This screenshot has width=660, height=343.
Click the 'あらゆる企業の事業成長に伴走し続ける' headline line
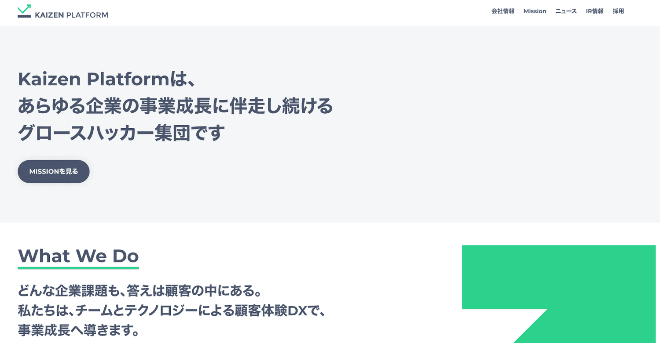175,106
